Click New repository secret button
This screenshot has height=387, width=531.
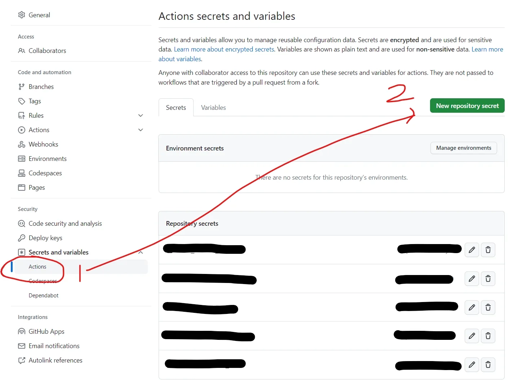(x=467, y=105)
